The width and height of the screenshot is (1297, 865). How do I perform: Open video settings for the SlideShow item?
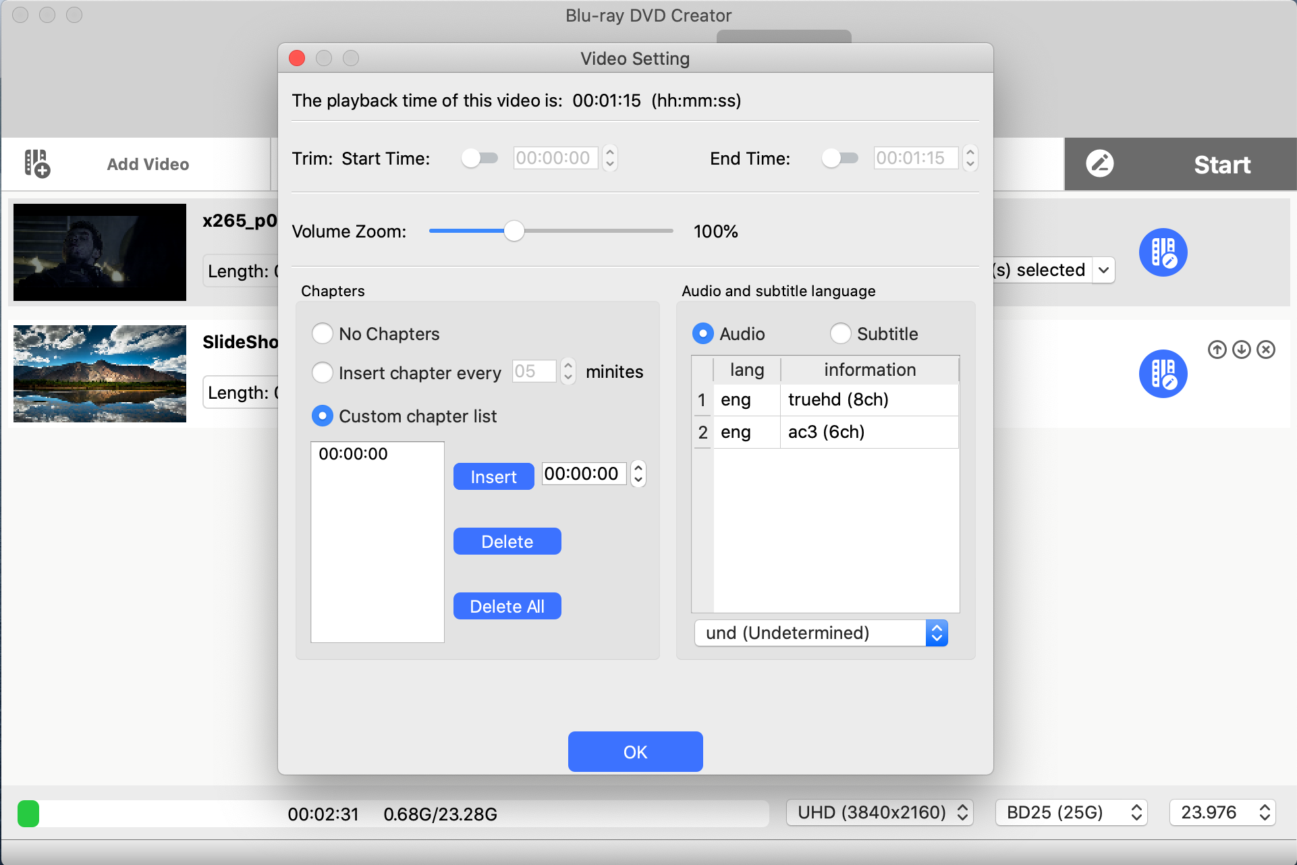point(1163,374)
